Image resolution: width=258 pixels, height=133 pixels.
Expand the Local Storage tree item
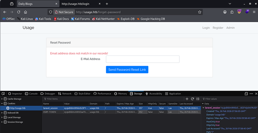(2, 117)
